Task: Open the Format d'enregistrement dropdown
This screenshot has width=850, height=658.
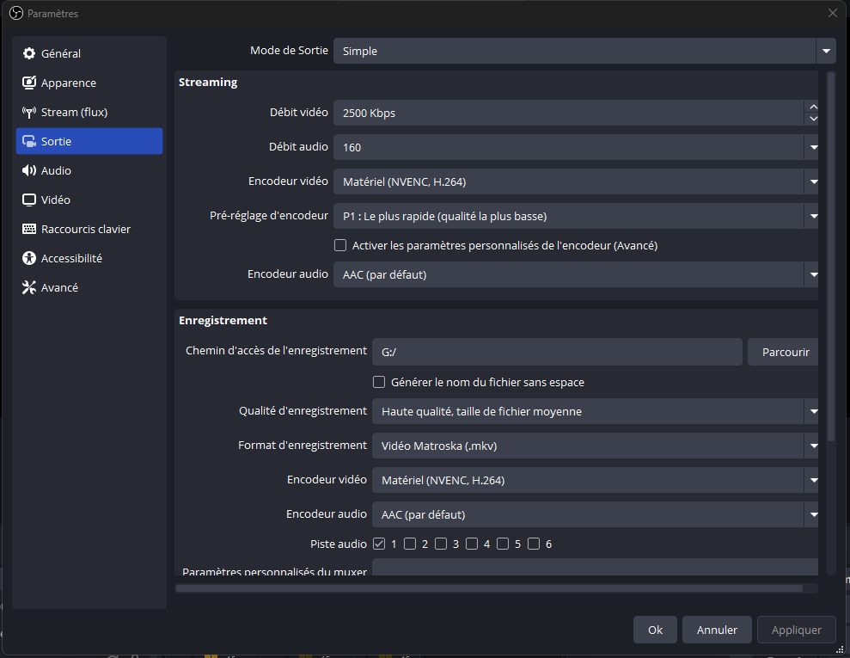Action: click(595, 446)
